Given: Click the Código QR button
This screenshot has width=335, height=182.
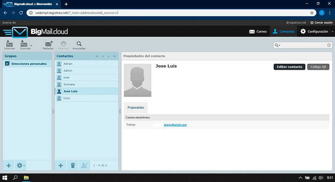Looking at the screenshot, I should pos(318,67).
